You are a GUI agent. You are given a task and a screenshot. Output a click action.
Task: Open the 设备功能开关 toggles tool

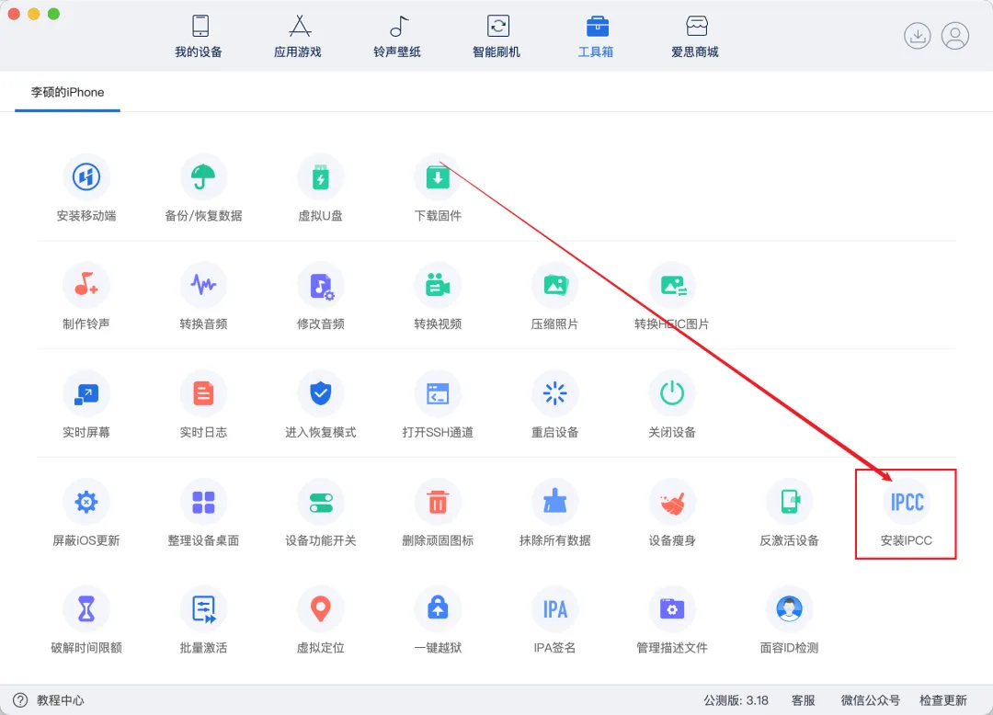pos(320,502)
